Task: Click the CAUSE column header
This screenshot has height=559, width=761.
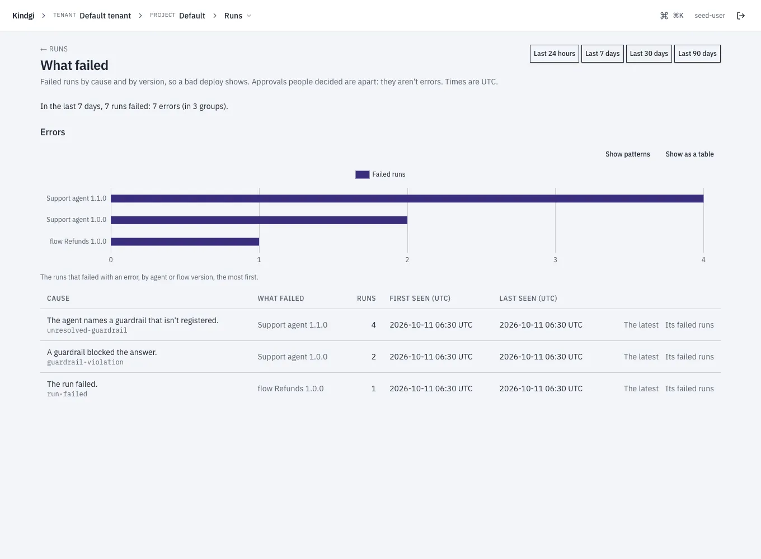Action: 58,299
